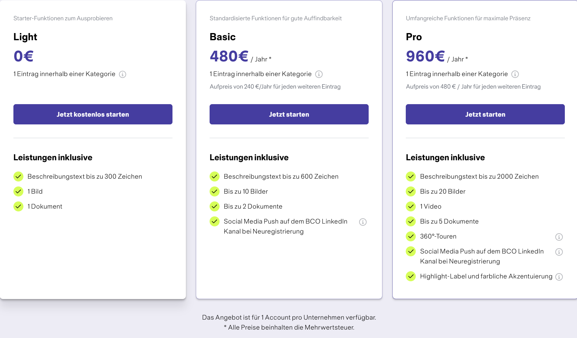Click the checkmark icon beside 1 Bild

18,191
